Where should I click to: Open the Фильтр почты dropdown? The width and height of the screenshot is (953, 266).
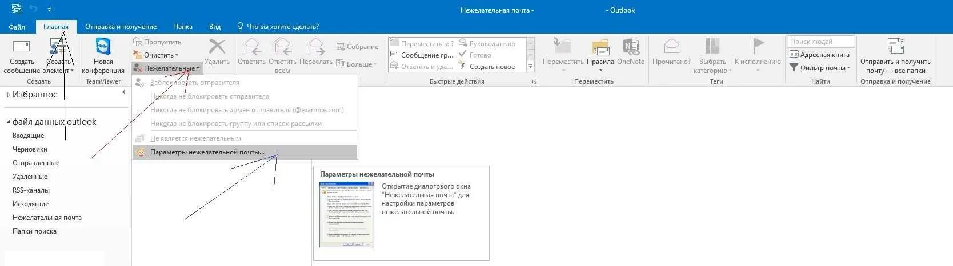(x=820, y=68)
